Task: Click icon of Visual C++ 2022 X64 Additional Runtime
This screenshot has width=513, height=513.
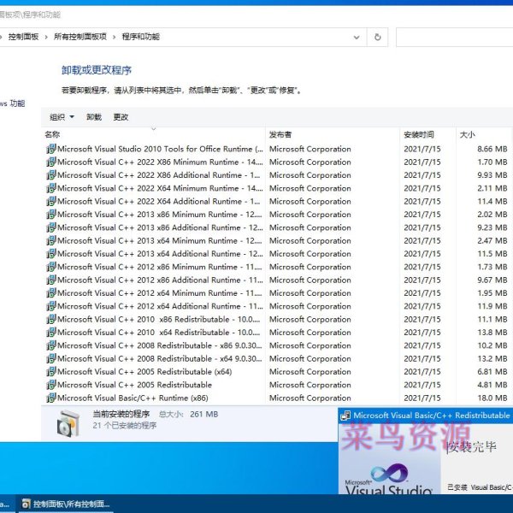Action: click(x=51, y=201)
